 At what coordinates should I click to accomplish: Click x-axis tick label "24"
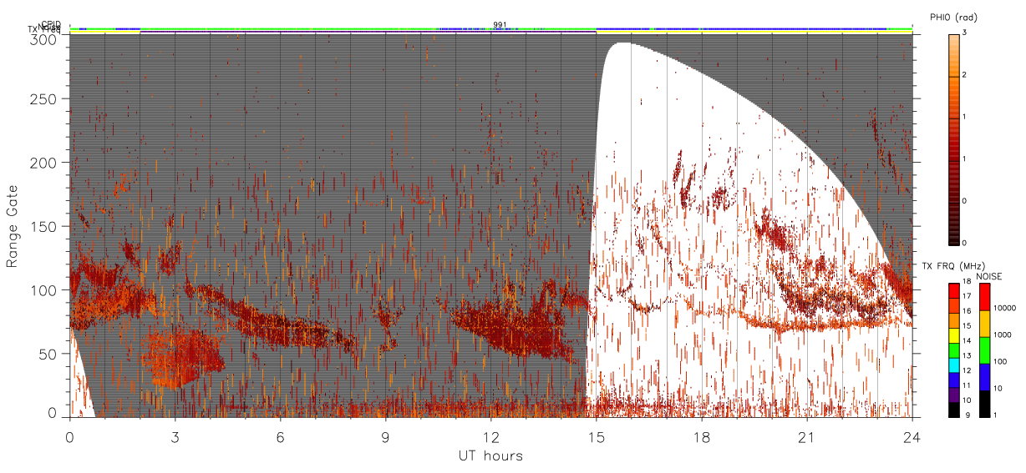tap(912, 436)
